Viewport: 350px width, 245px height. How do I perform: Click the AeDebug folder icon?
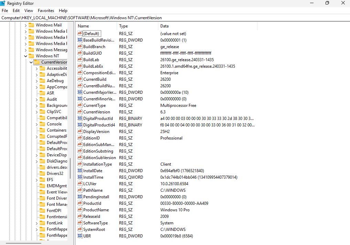42,80
